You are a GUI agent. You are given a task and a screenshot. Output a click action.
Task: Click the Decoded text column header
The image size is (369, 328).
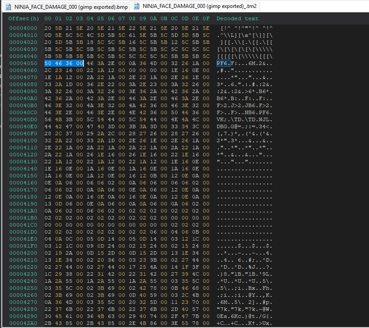[x=237, y=18]
